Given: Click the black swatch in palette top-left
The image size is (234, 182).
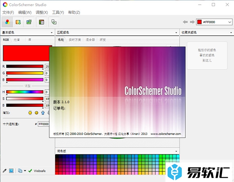Looking at the screenshot, I should pyautogui.click(x=57, y=156).
